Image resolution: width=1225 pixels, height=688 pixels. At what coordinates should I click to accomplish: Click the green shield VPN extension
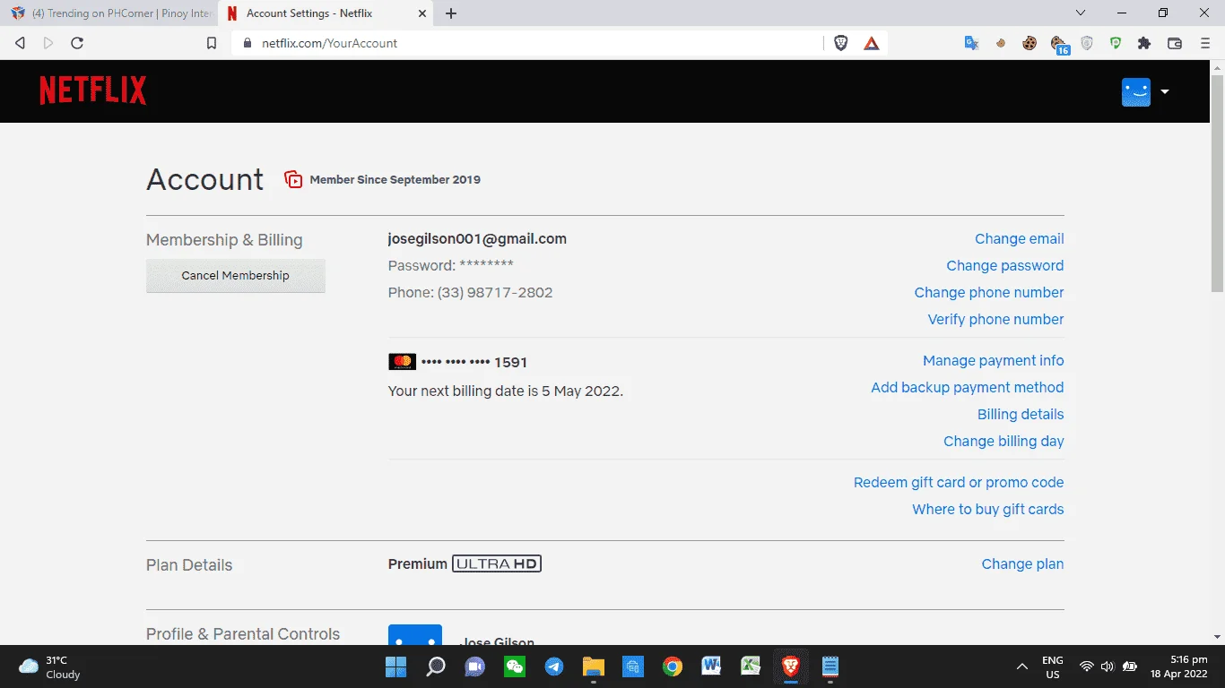click(x=1116, y=43)
